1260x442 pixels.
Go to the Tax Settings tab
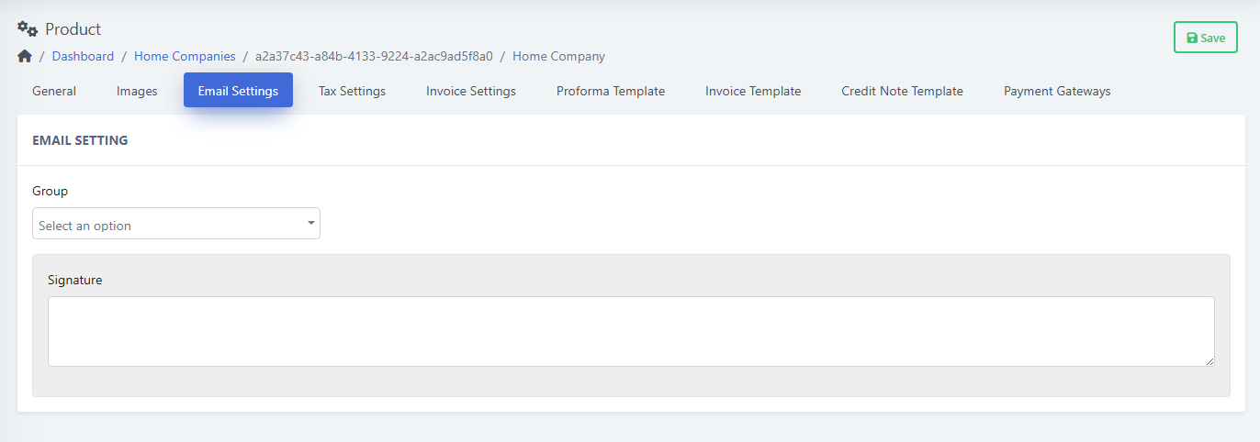[352, 91]
